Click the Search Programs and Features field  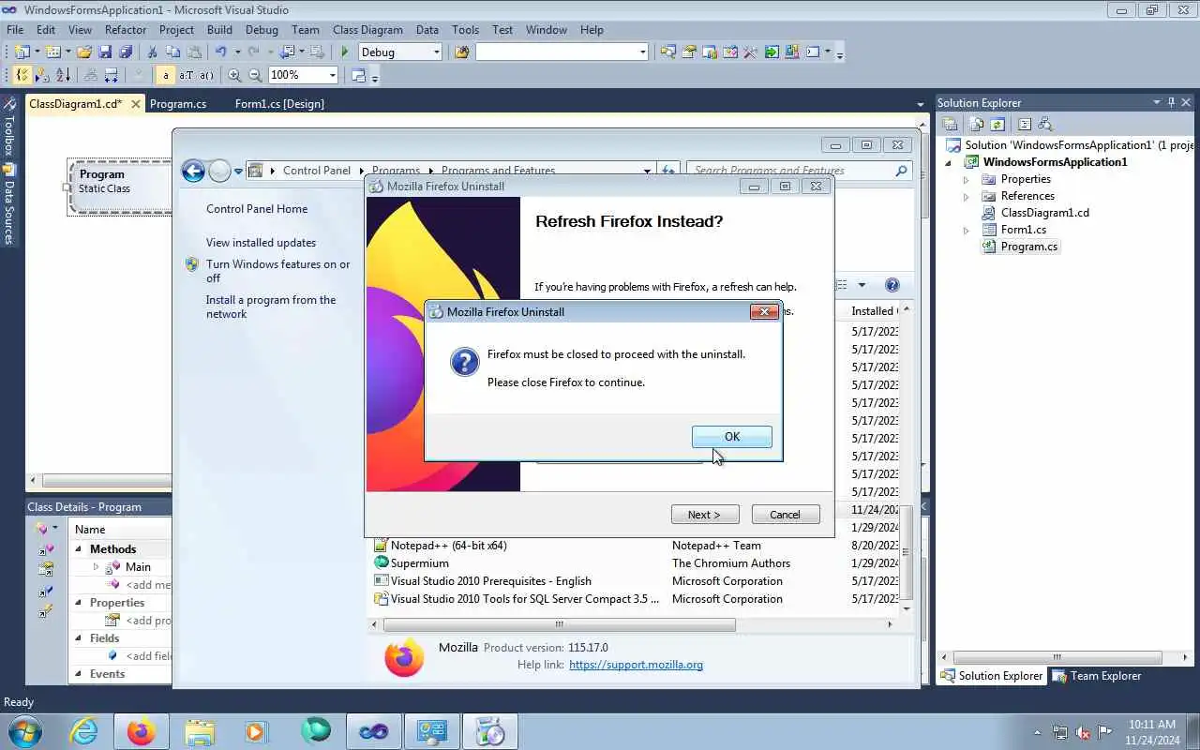(799, 171)
